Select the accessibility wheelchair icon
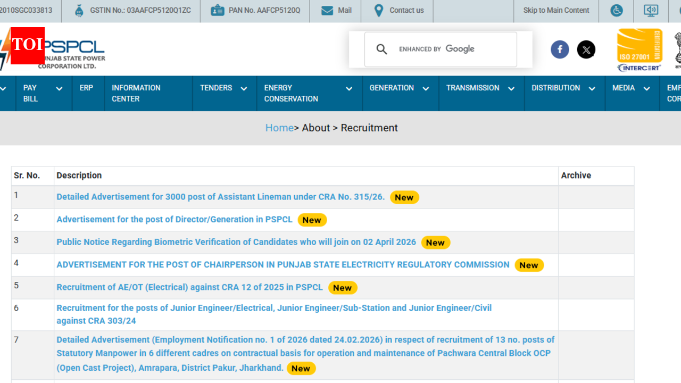 [616, 10]
